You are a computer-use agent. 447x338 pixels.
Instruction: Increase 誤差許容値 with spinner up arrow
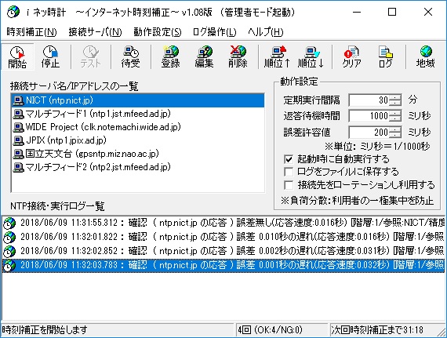tap(395, 129)
